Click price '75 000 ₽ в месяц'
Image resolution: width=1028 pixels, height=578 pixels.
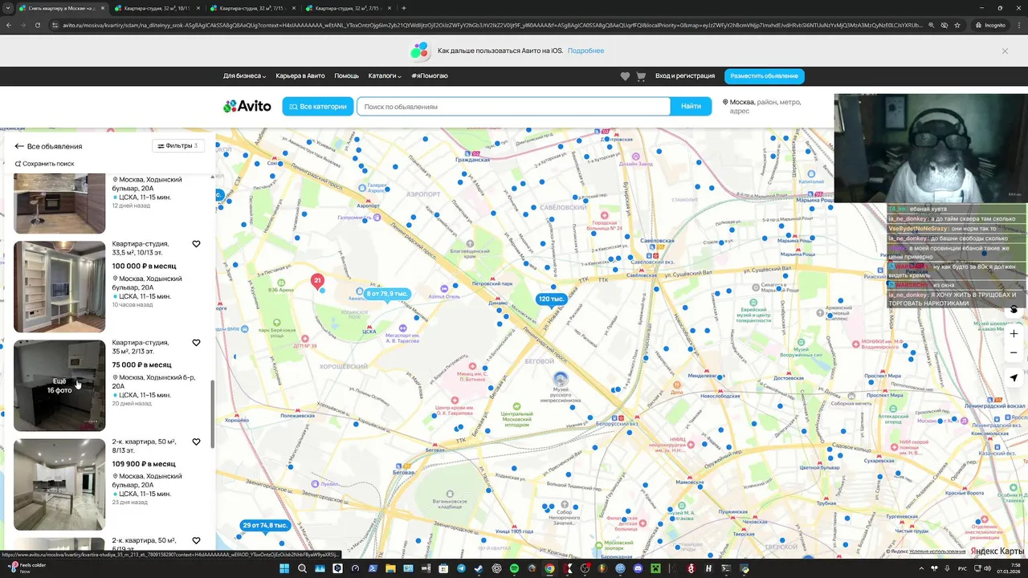pos(142,364)
